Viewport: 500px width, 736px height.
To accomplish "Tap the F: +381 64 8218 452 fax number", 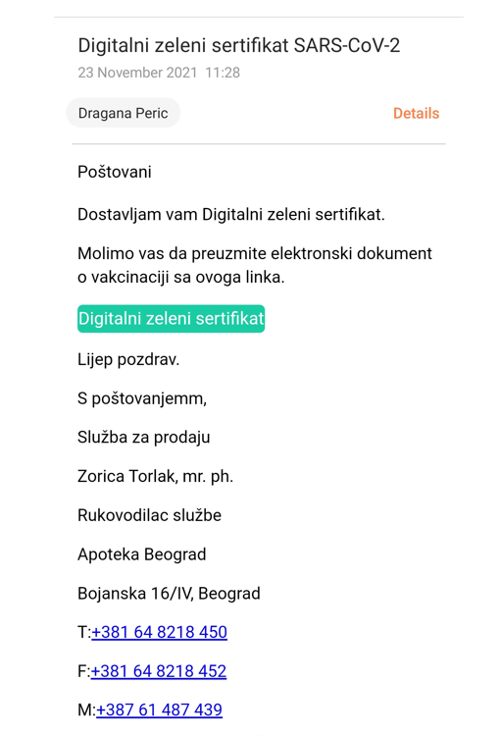I will pyautogui.click(x=159, y=671).
